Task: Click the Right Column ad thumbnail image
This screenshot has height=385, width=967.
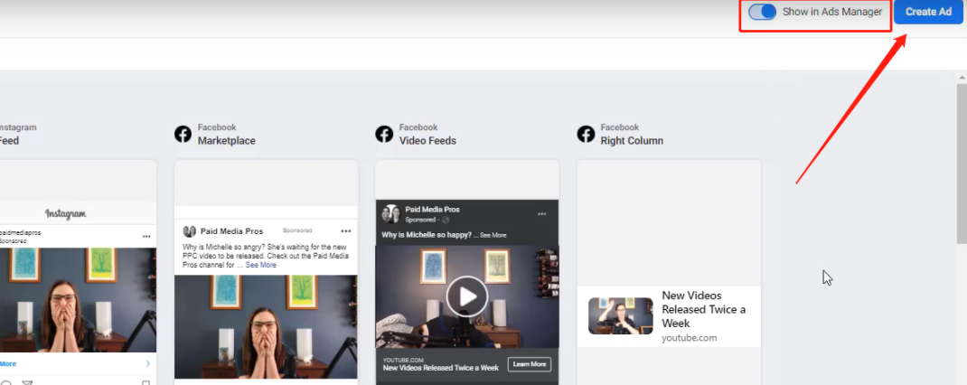Action: 620,316
